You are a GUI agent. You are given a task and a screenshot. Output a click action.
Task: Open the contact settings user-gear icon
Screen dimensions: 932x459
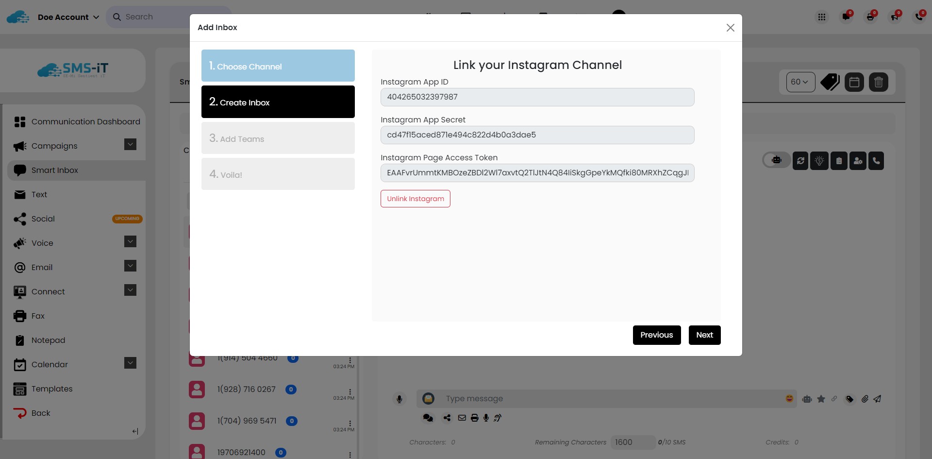[x=858, y=161]
